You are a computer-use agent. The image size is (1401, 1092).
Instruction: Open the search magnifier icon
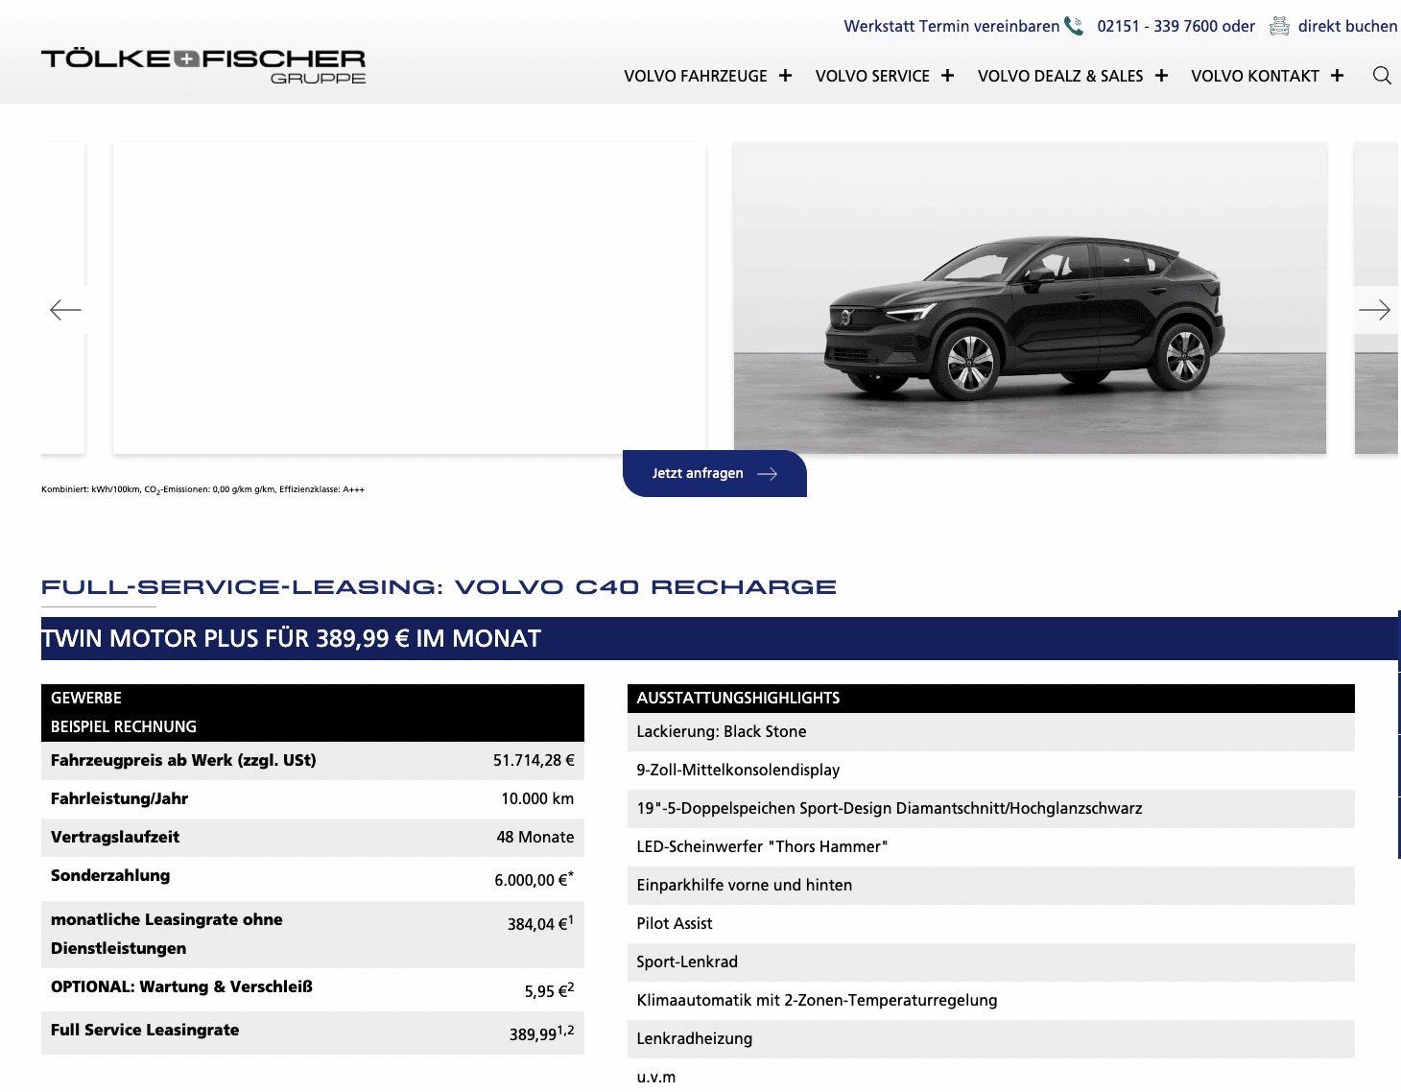click(x=1382, y=76)
